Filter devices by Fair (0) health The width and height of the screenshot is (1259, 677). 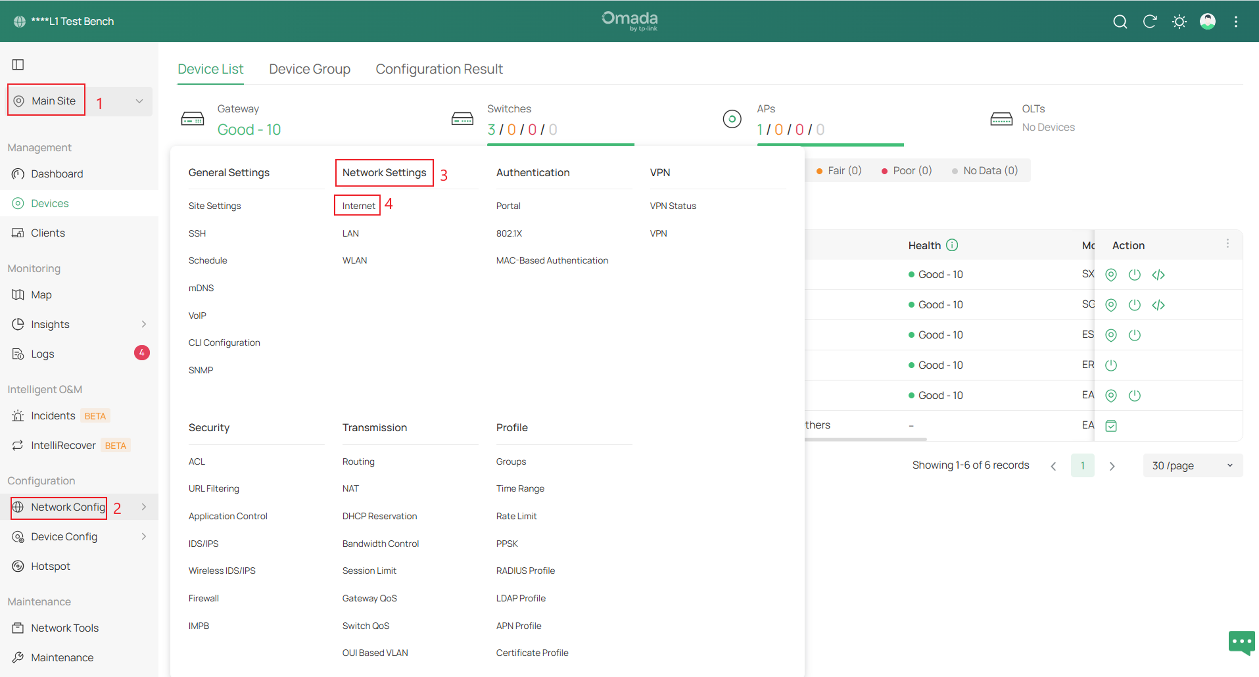(x=839, y=170)
